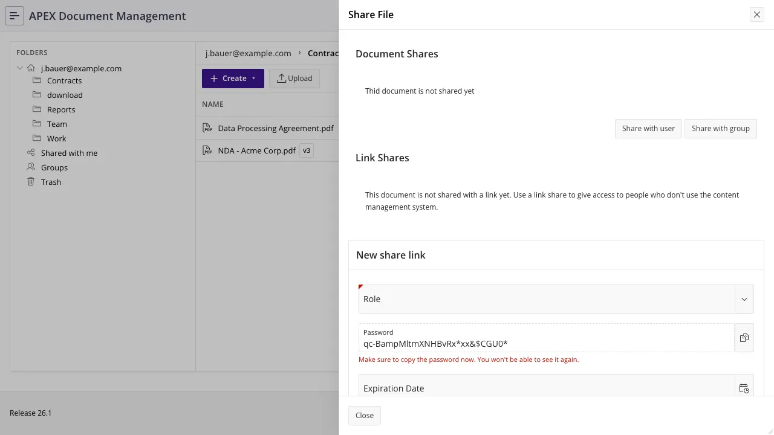Click the Groups people icon
The height and width of the screenshot is (435, 774).
pyautogui.click(x=31, y=167)
